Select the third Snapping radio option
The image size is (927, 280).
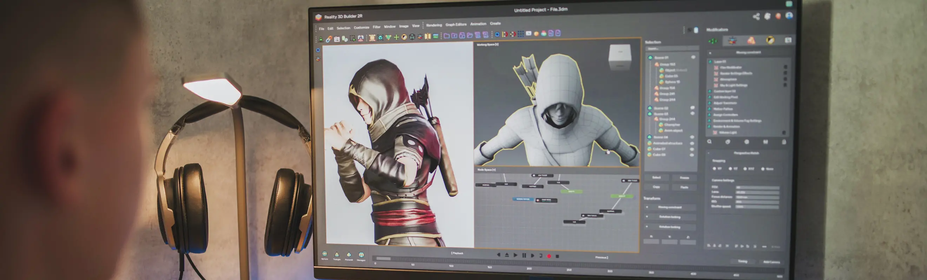(x=745, y=168)
